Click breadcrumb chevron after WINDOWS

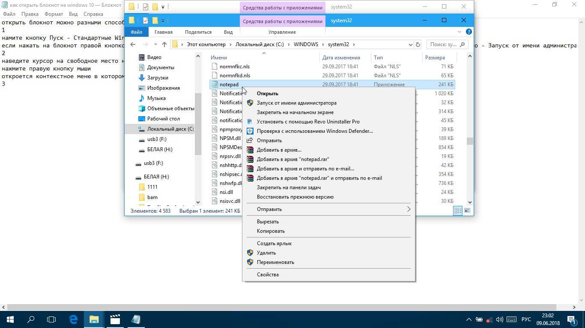(323, 44)
